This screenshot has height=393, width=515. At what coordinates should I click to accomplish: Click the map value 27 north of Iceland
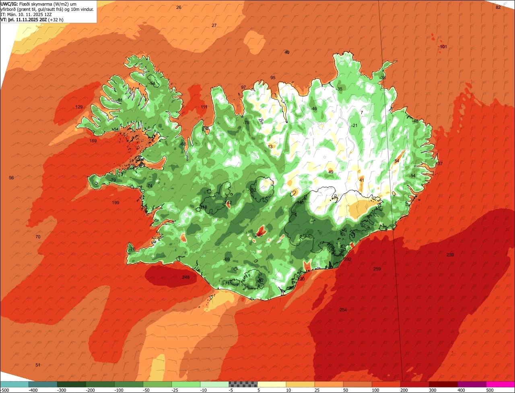tap(214, 26)
